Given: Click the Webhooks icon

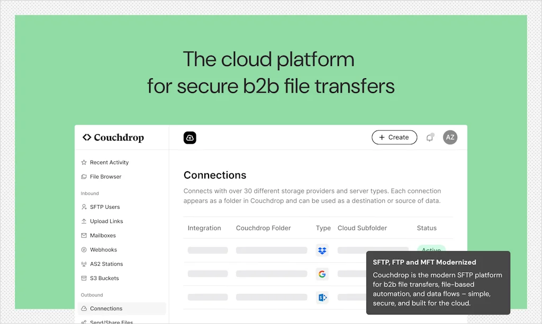Looking at the screenshot, I should point(84,249).
